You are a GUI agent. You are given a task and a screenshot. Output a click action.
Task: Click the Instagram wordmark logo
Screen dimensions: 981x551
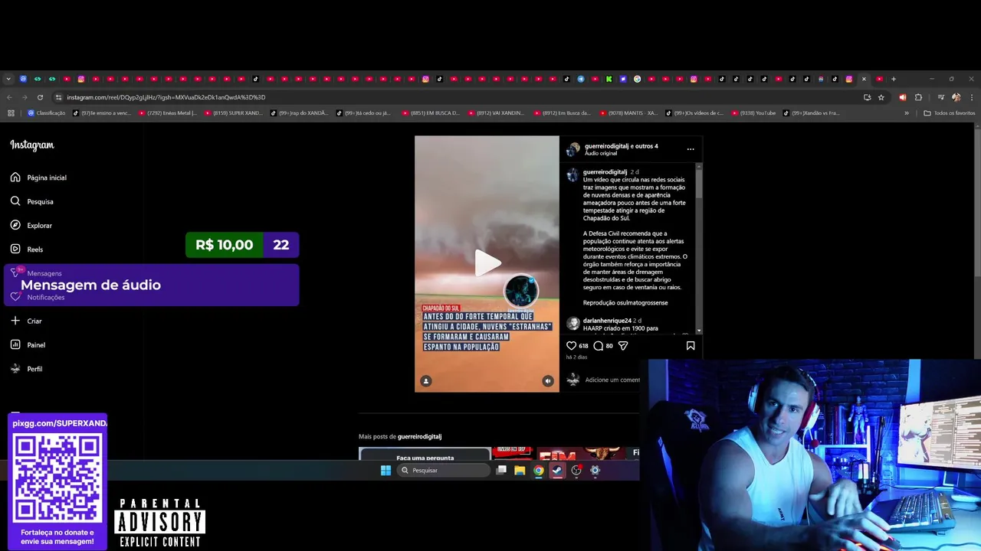[32, 145]
